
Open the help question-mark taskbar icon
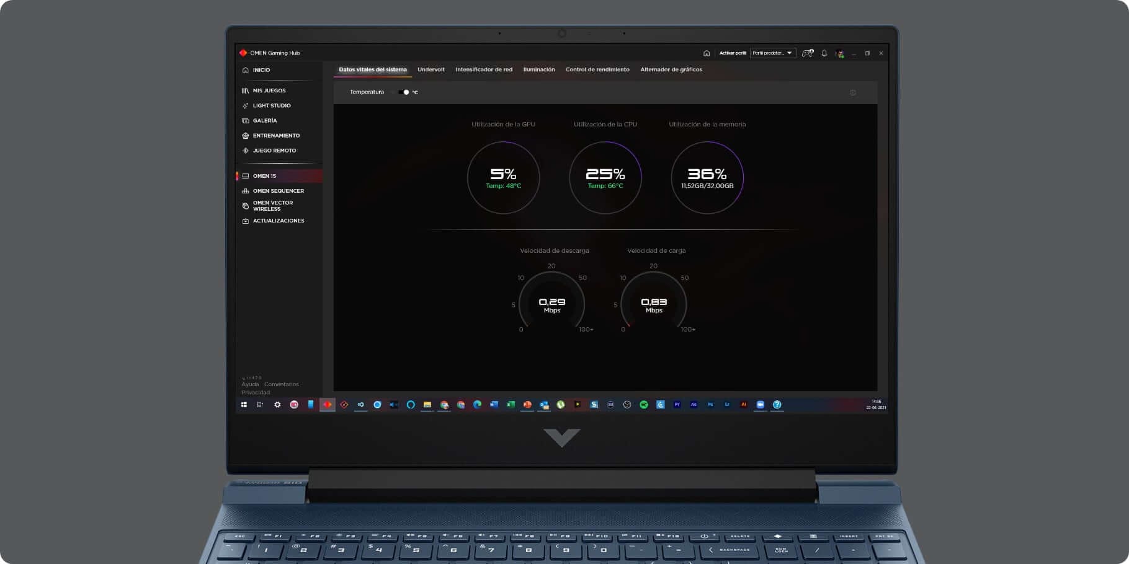777,405
